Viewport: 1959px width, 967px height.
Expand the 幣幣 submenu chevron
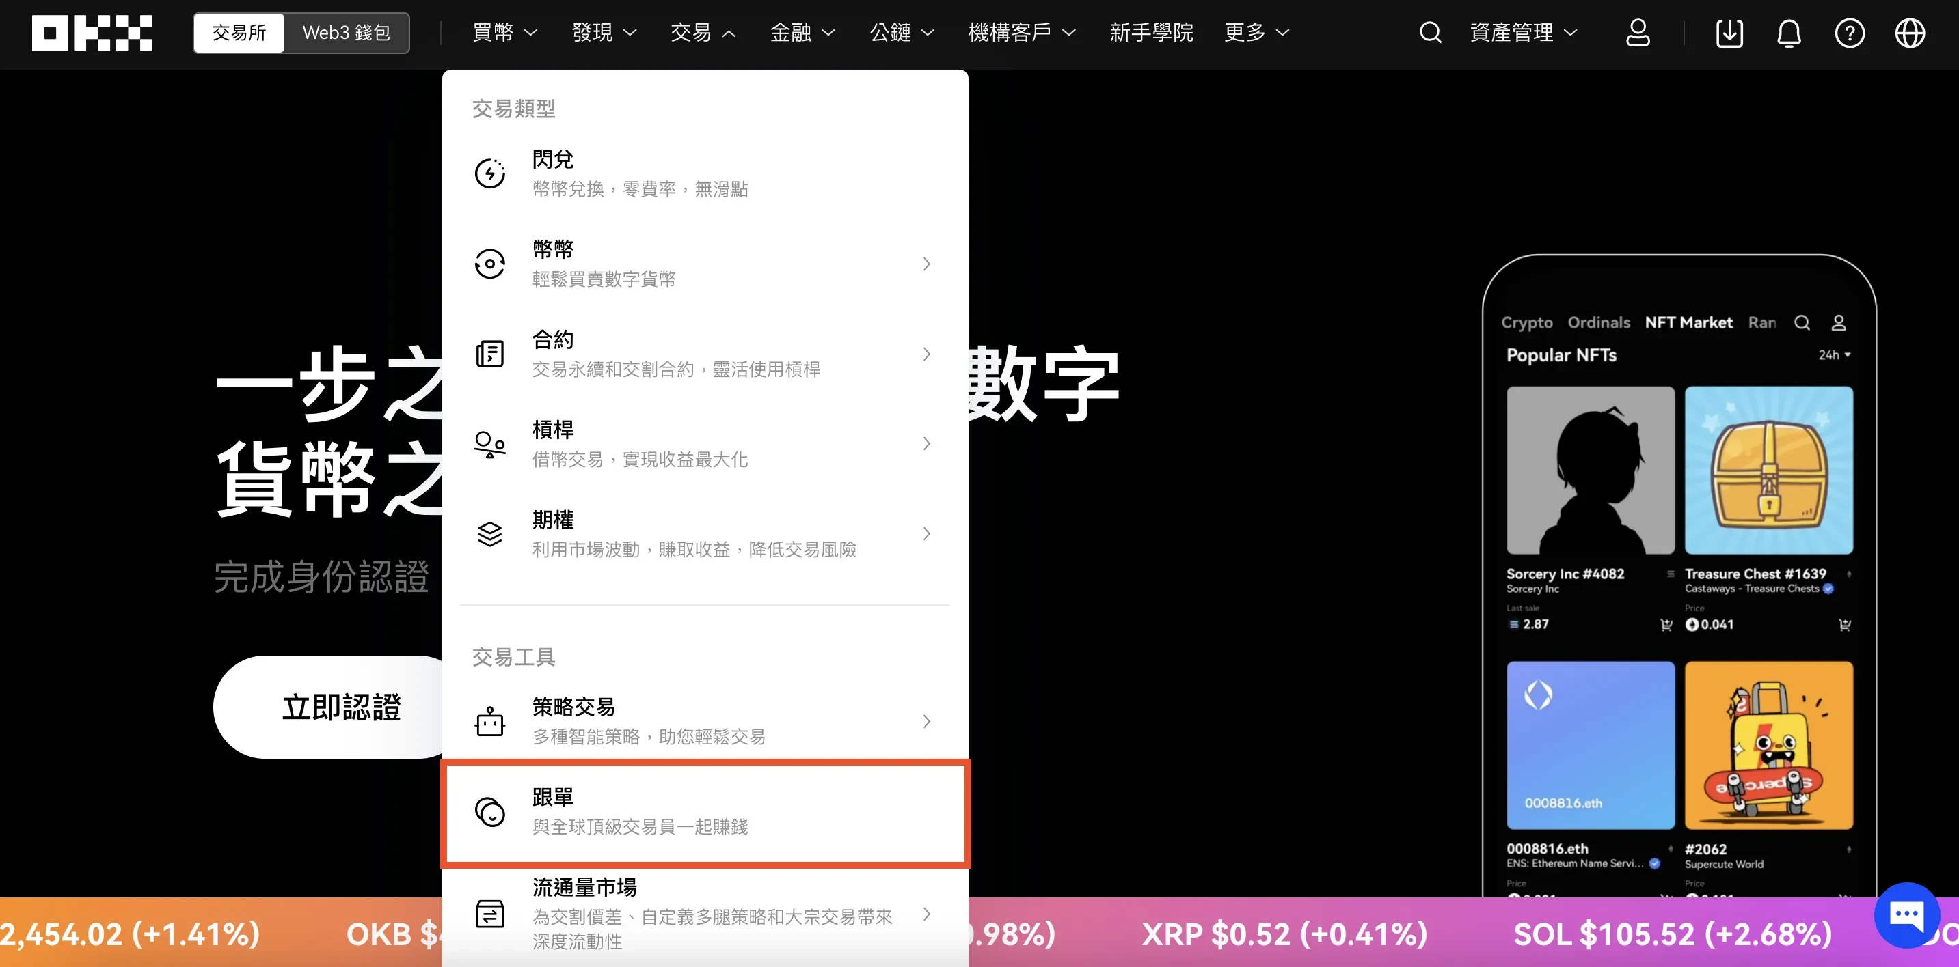point(926,264)
